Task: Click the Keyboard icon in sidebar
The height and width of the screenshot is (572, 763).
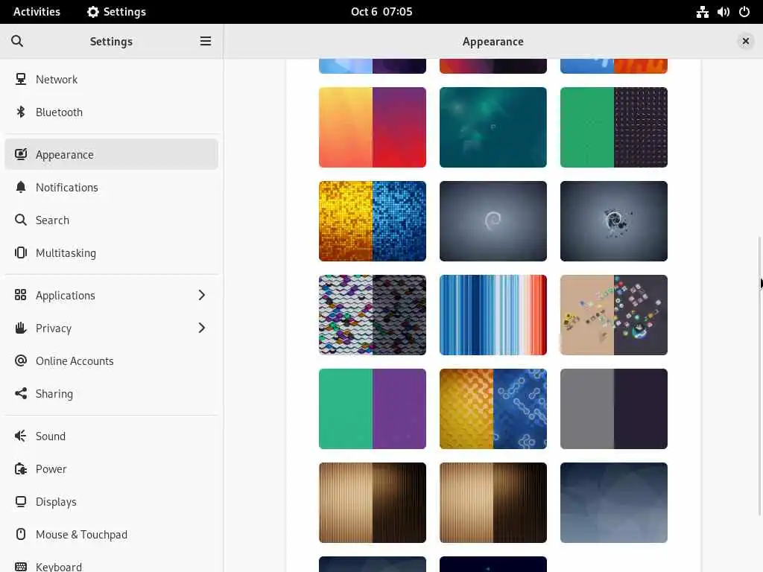Action: pos(20,567)
